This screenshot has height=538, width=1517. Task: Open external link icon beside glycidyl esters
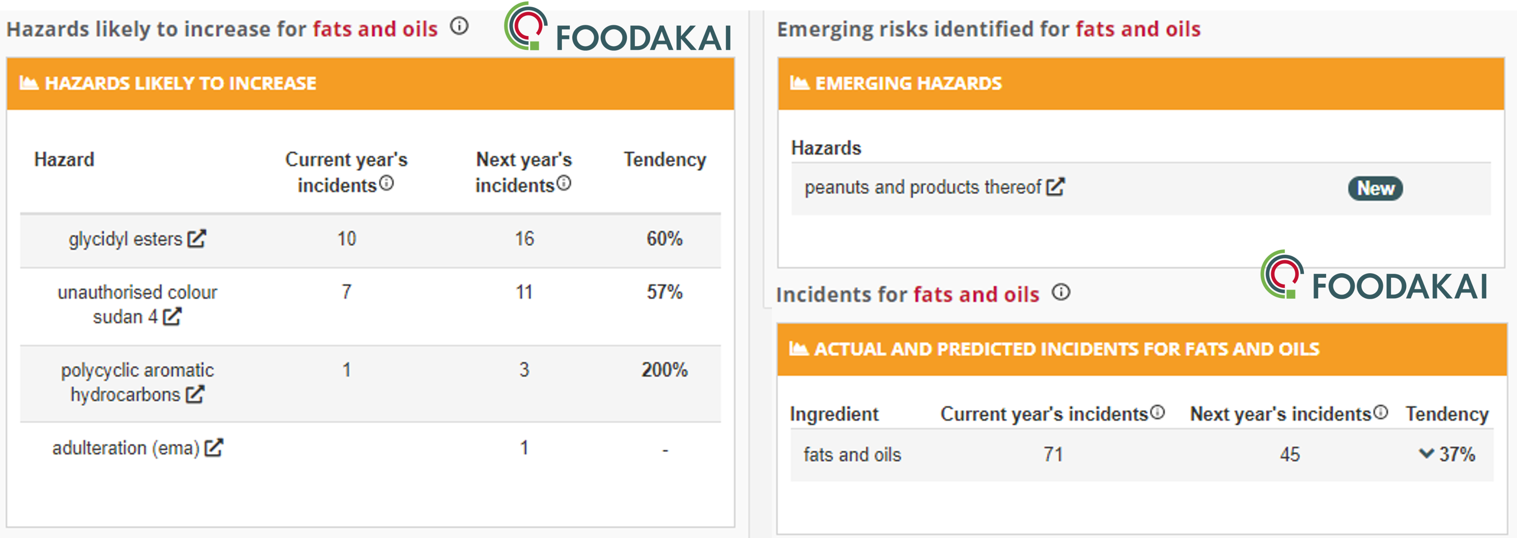[196, 239]
